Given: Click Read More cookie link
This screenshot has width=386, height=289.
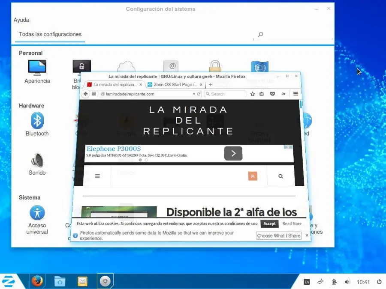Looking at the screenshot, I should click(x=292, y=223).
